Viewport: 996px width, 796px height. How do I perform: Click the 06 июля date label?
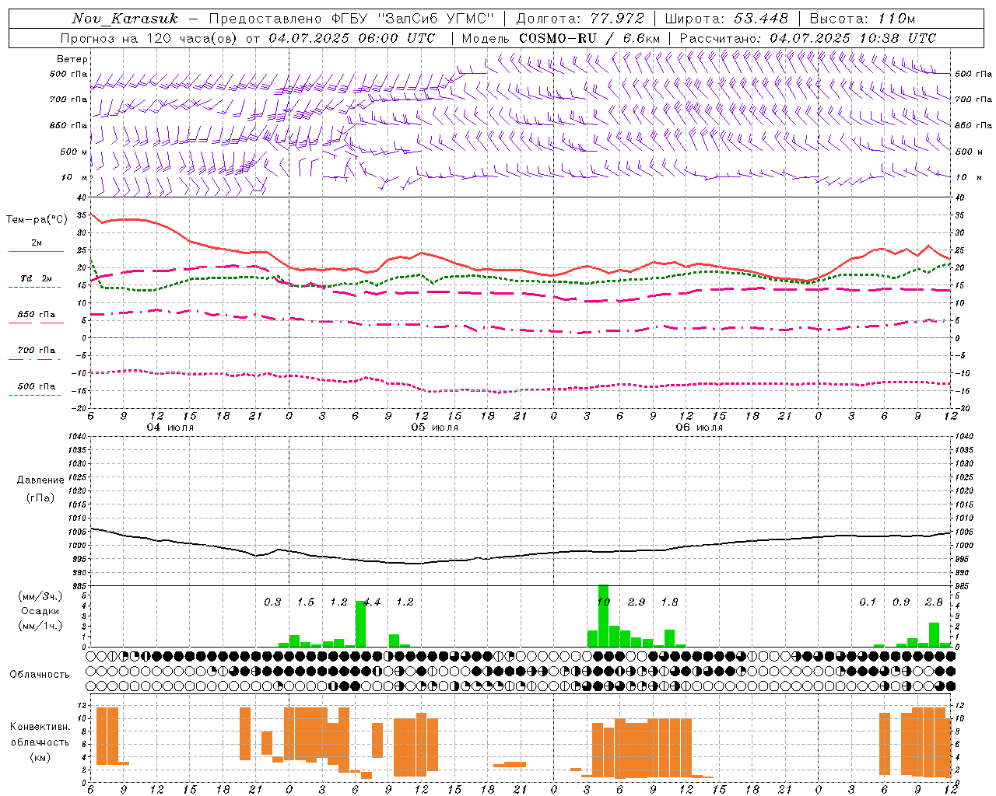[x=700, y=428]
